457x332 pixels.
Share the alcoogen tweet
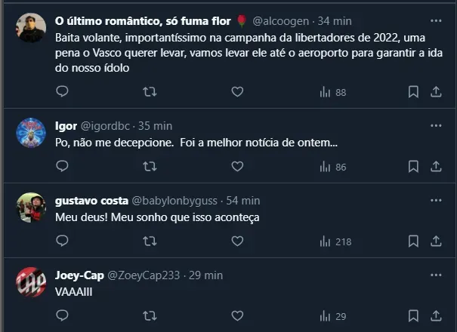tap(436, 92)
